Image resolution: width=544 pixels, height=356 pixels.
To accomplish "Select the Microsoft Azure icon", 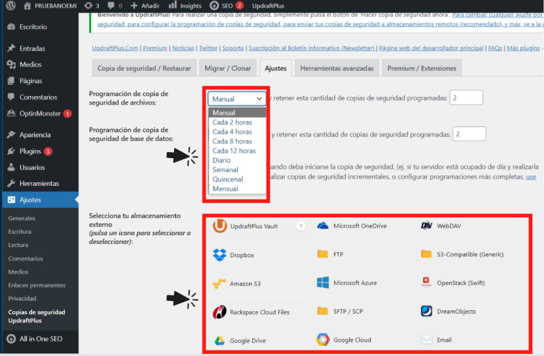I will coord(322,283).
